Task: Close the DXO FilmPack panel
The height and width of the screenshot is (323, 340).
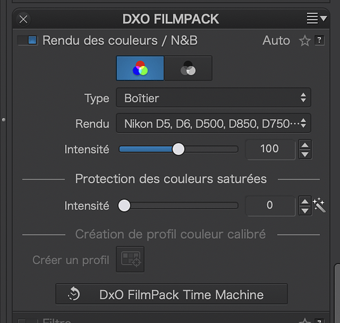Action: pyautogui.click(x=23, y=19)
